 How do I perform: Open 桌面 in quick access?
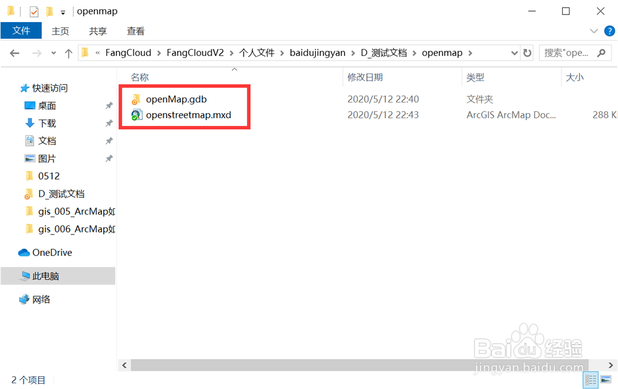(x=47, y=106)
